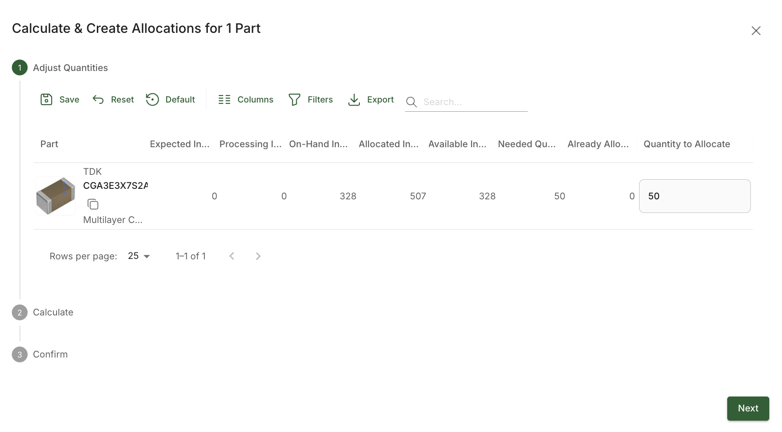Open the rows per page dropdown

tap(139, 256)
